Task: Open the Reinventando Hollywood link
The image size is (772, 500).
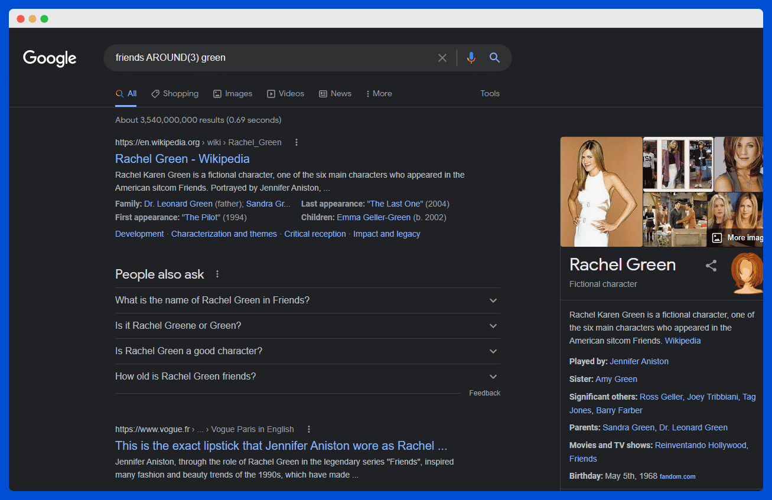Action: (x=701, y=445)
